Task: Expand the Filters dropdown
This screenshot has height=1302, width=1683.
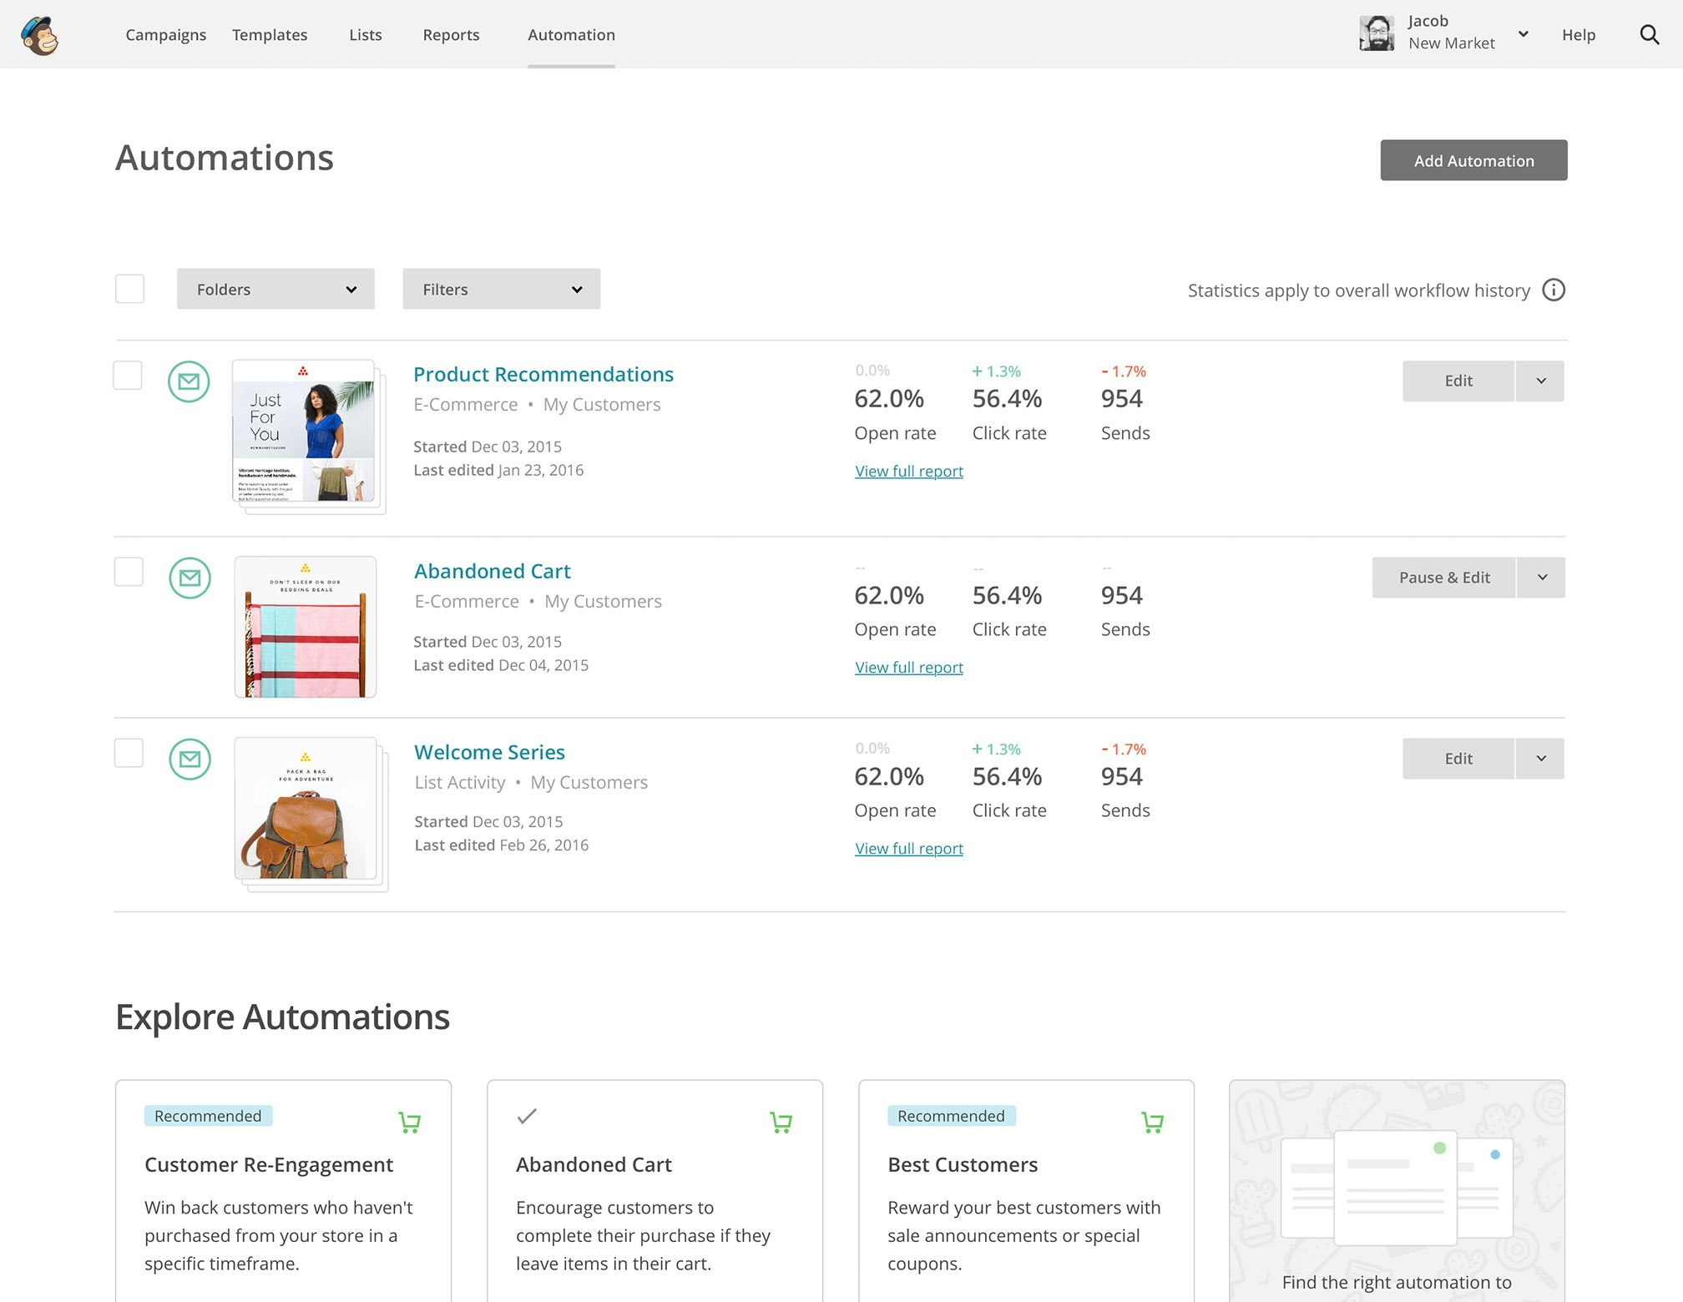Action: click(501, 289)
